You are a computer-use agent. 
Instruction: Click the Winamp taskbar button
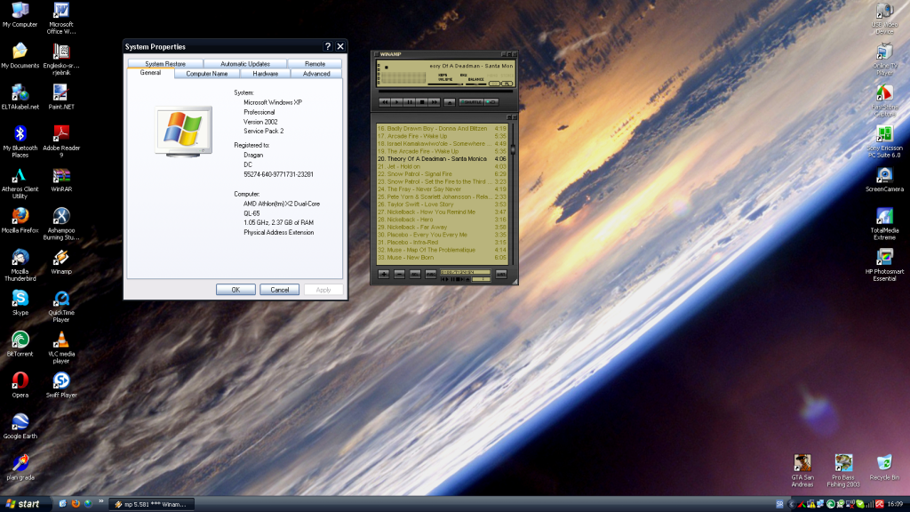coord(153,505)
